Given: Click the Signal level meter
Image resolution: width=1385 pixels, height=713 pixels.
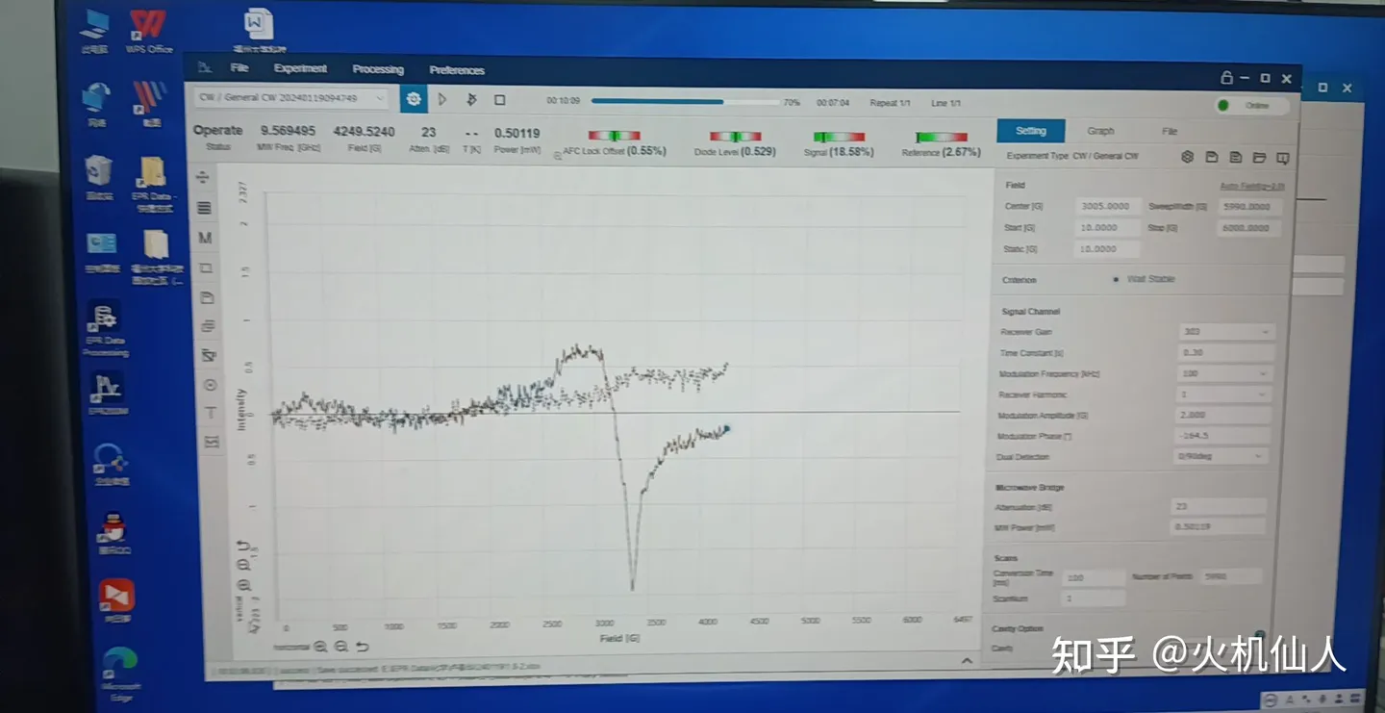Looking at the screenshot, I should pos(839,137).
